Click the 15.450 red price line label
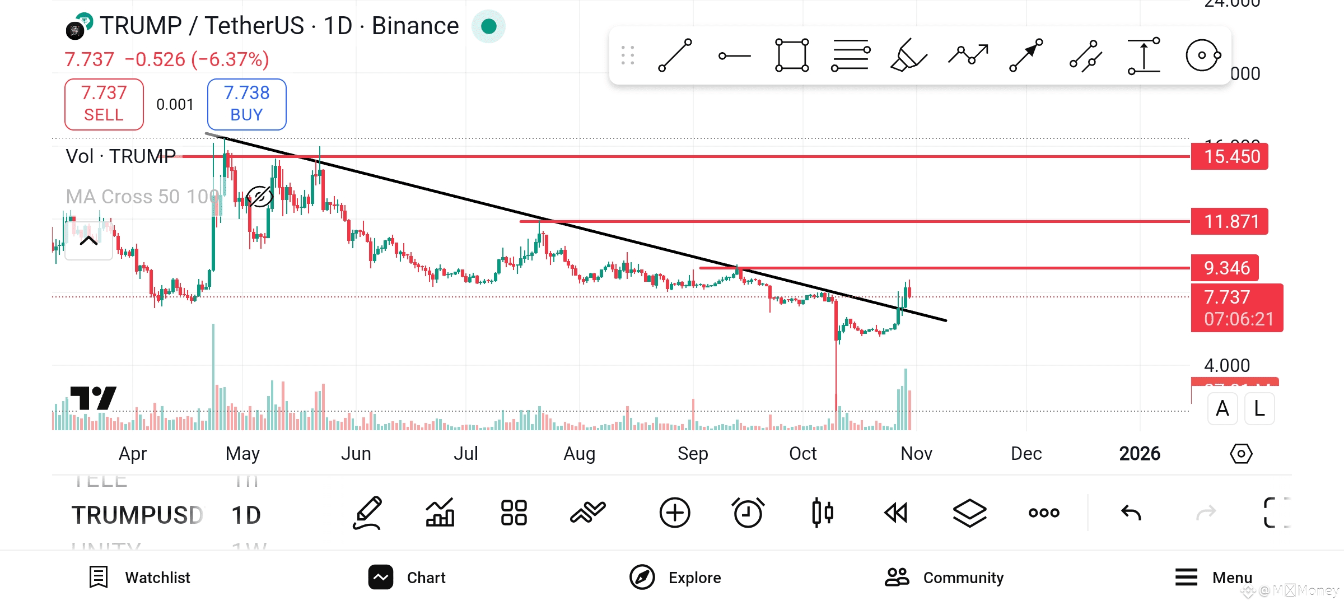The image size is (1344, 605). coord(1229,157)
